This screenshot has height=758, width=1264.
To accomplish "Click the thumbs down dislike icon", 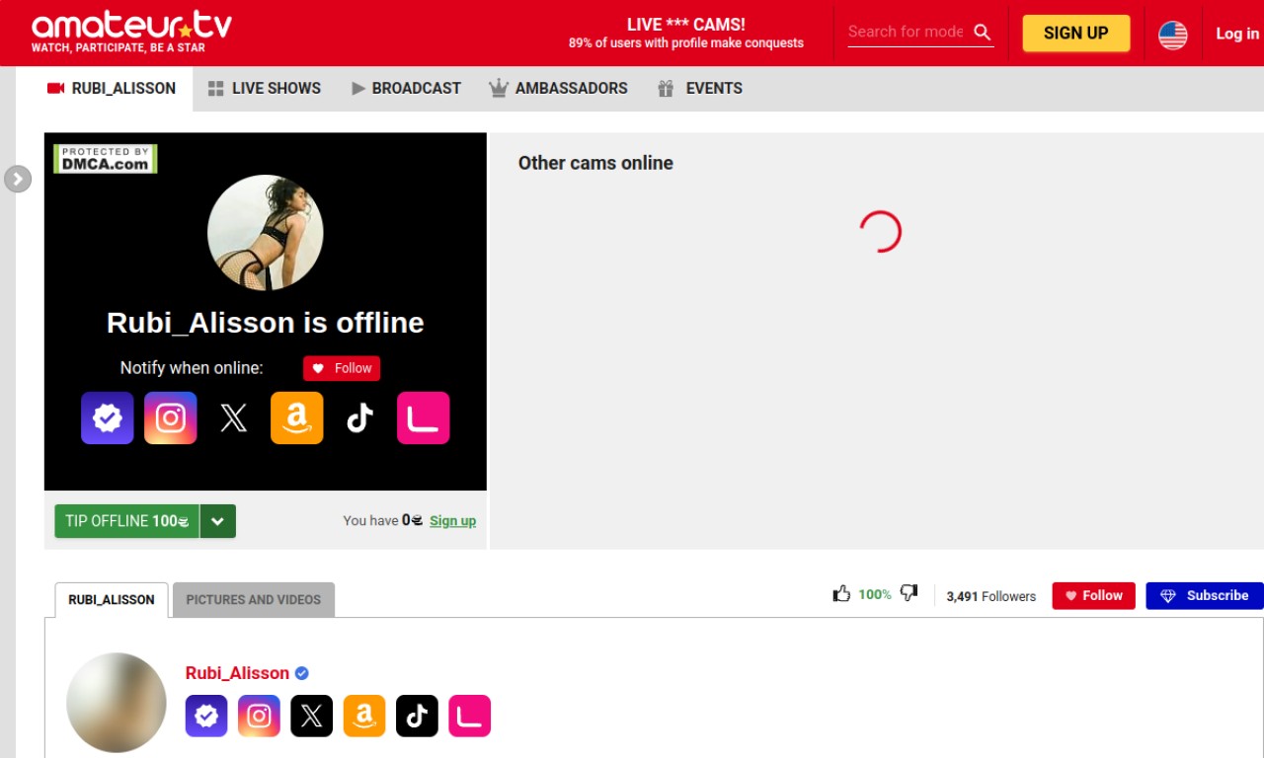I will tap(908, 594).
